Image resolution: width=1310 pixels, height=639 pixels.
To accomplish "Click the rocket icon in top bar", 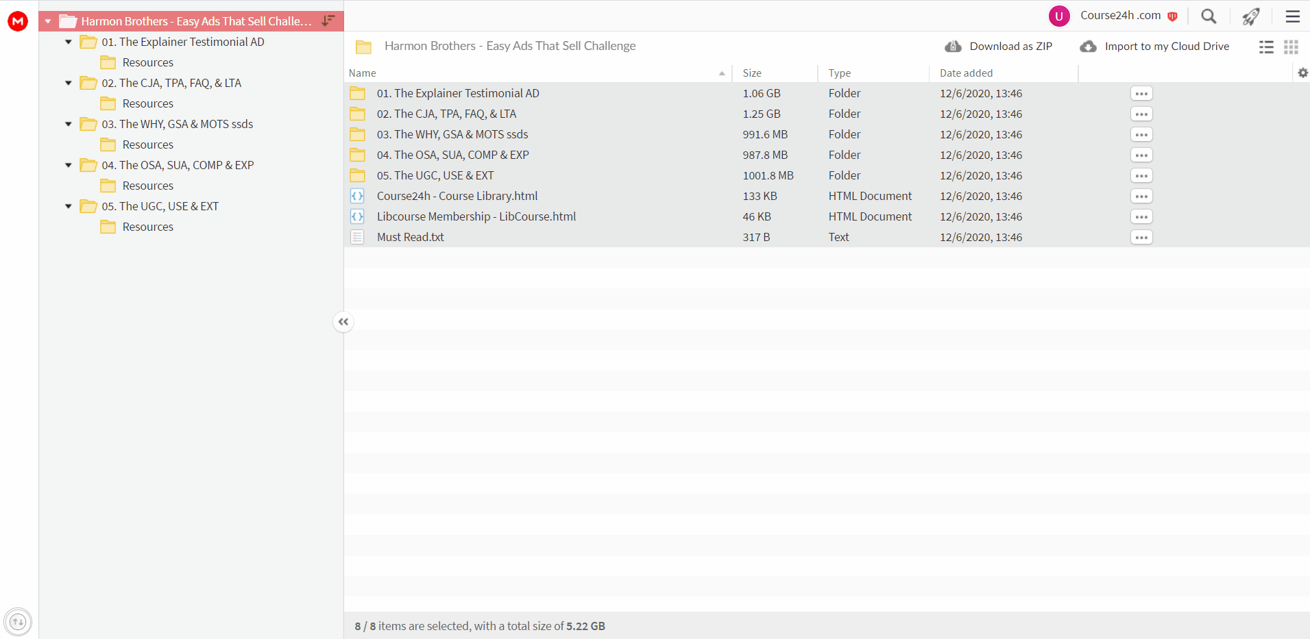I will tap(1251, 16).
